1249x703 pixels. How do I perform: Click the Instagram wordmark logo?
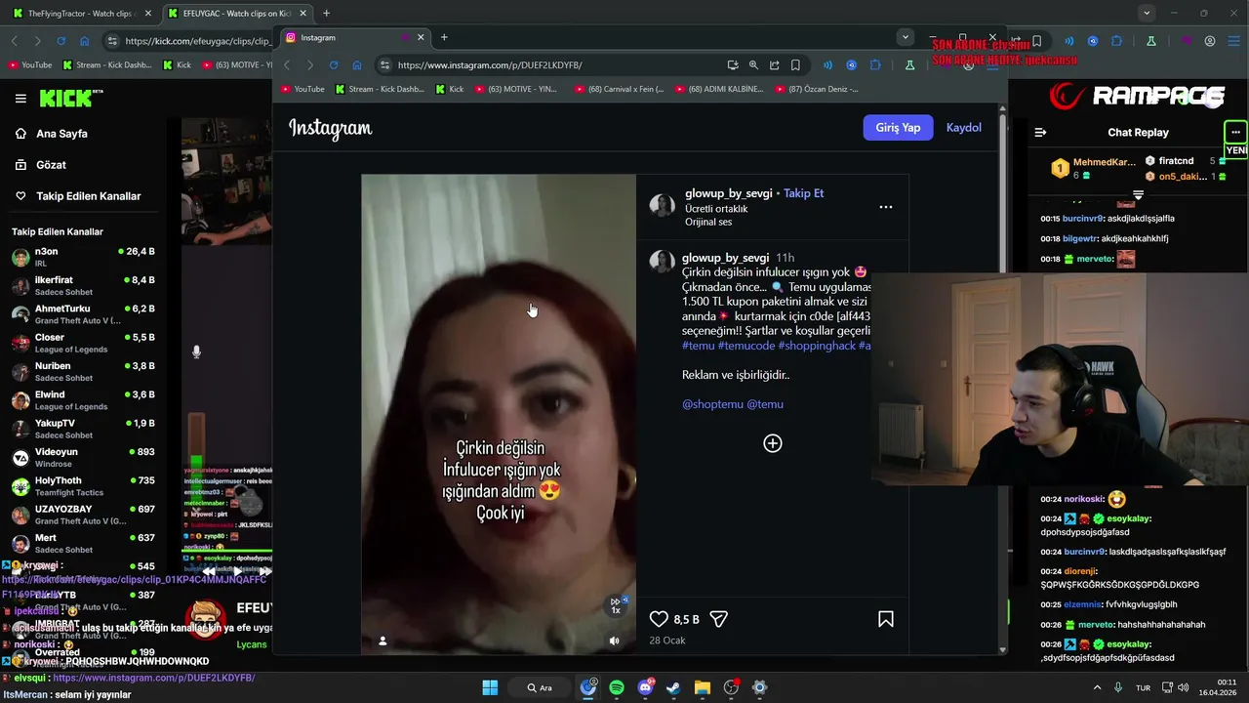[330, 128]
